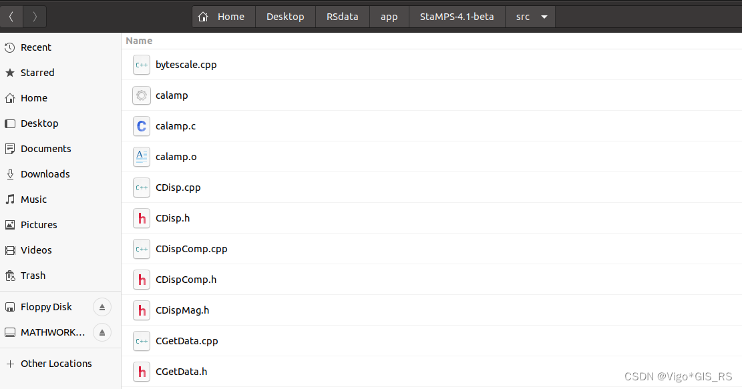This screenshot has width=742, height=389.
Task: Go to StaMPS-4.1-beta in the path bar
Action: point(457,17)
